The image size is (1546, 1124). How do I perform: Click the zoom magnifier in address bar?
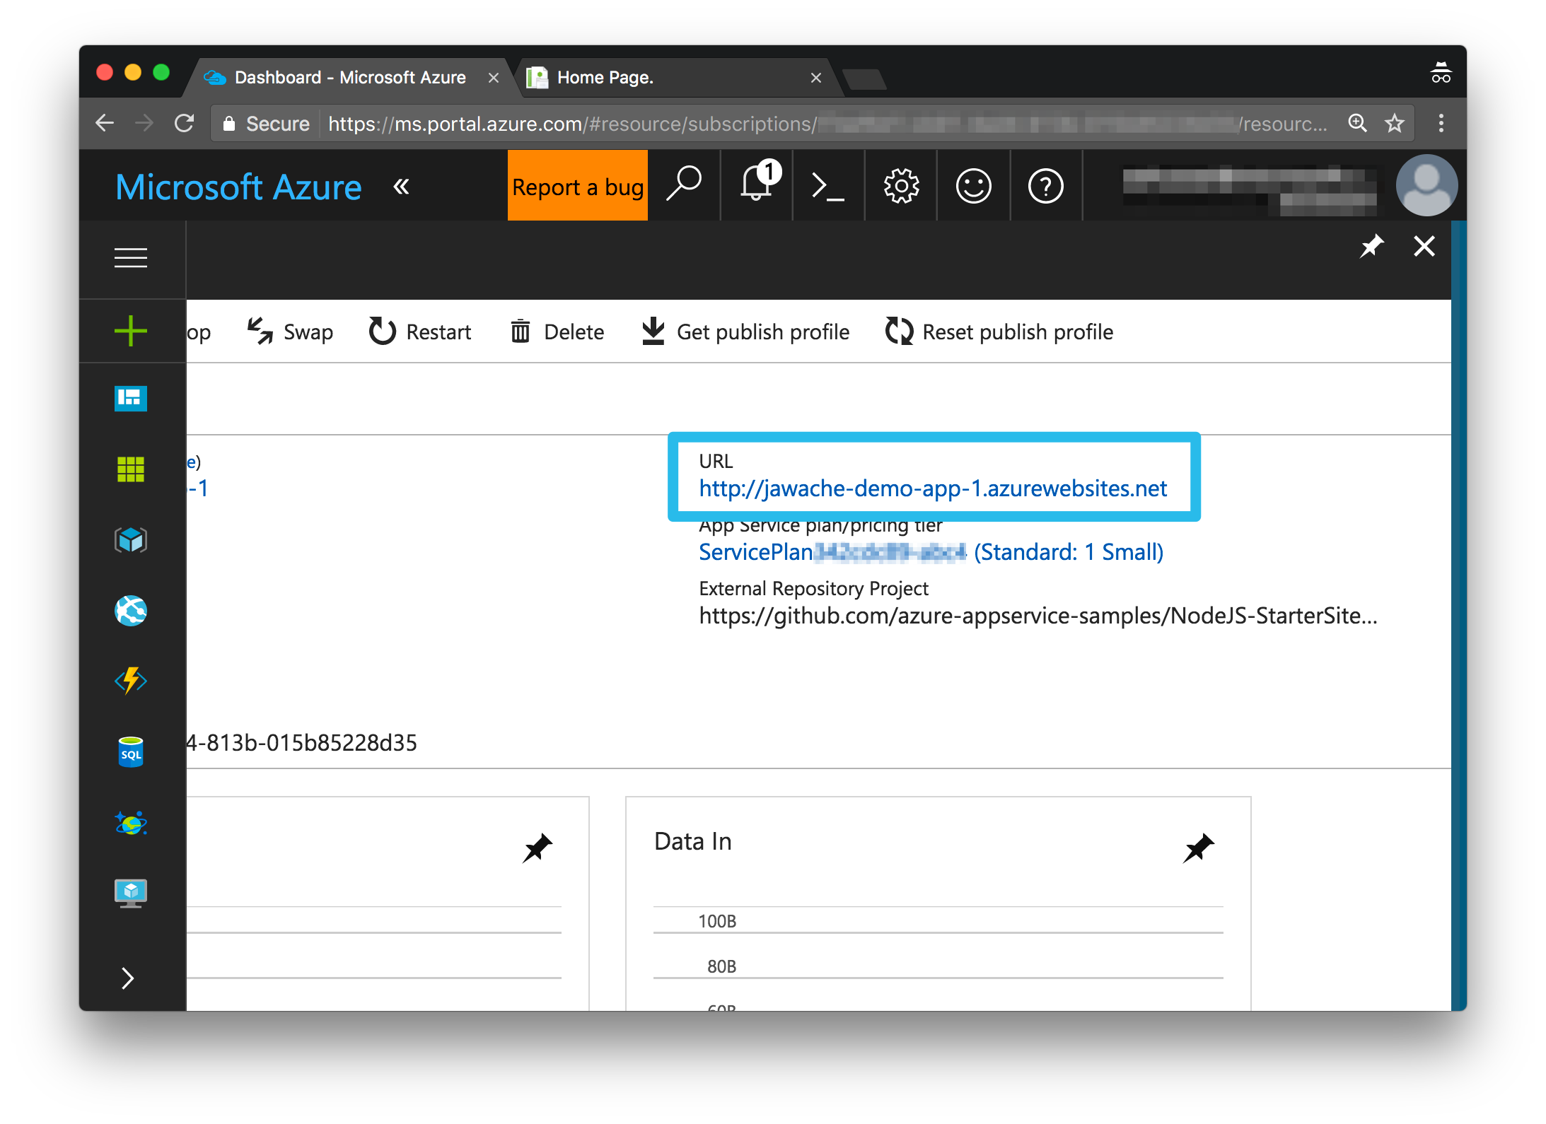(x=1357, y=124)
